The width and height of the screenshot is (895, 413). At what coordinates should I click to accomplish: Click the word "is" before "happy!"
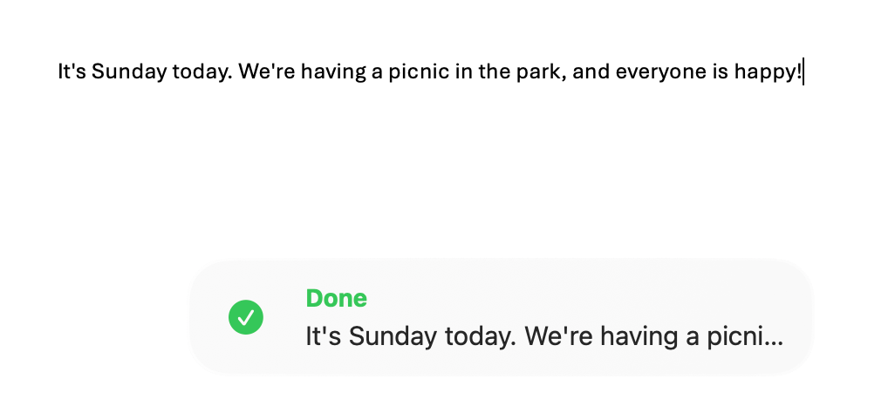pos(721,71)
